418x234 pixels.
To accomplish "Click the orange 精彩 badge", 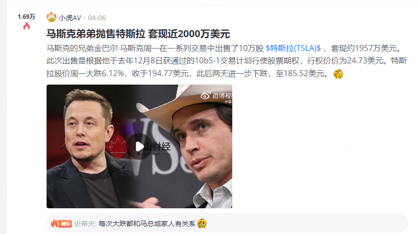I will (65, 224).
